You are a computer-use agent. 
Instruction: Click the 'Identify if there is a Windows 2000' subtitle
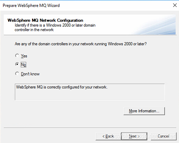(55, 27)
